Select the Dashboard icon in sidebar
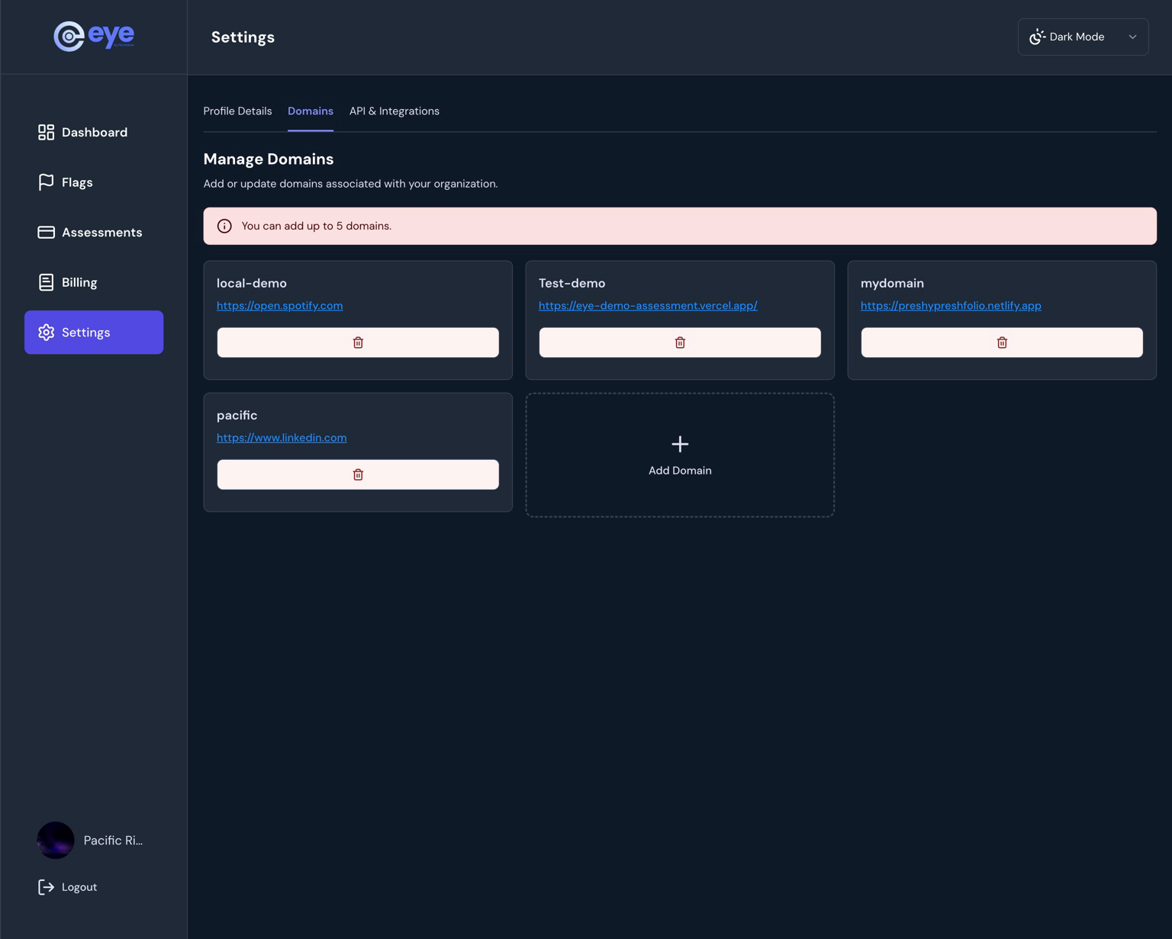Screen dimensions: 1172x939 point(46,132)
